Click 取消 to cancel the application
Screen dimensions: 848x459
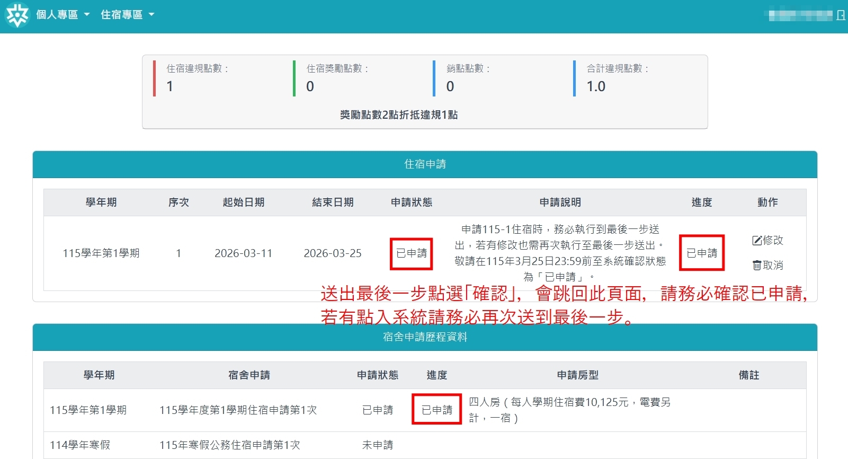767,265
